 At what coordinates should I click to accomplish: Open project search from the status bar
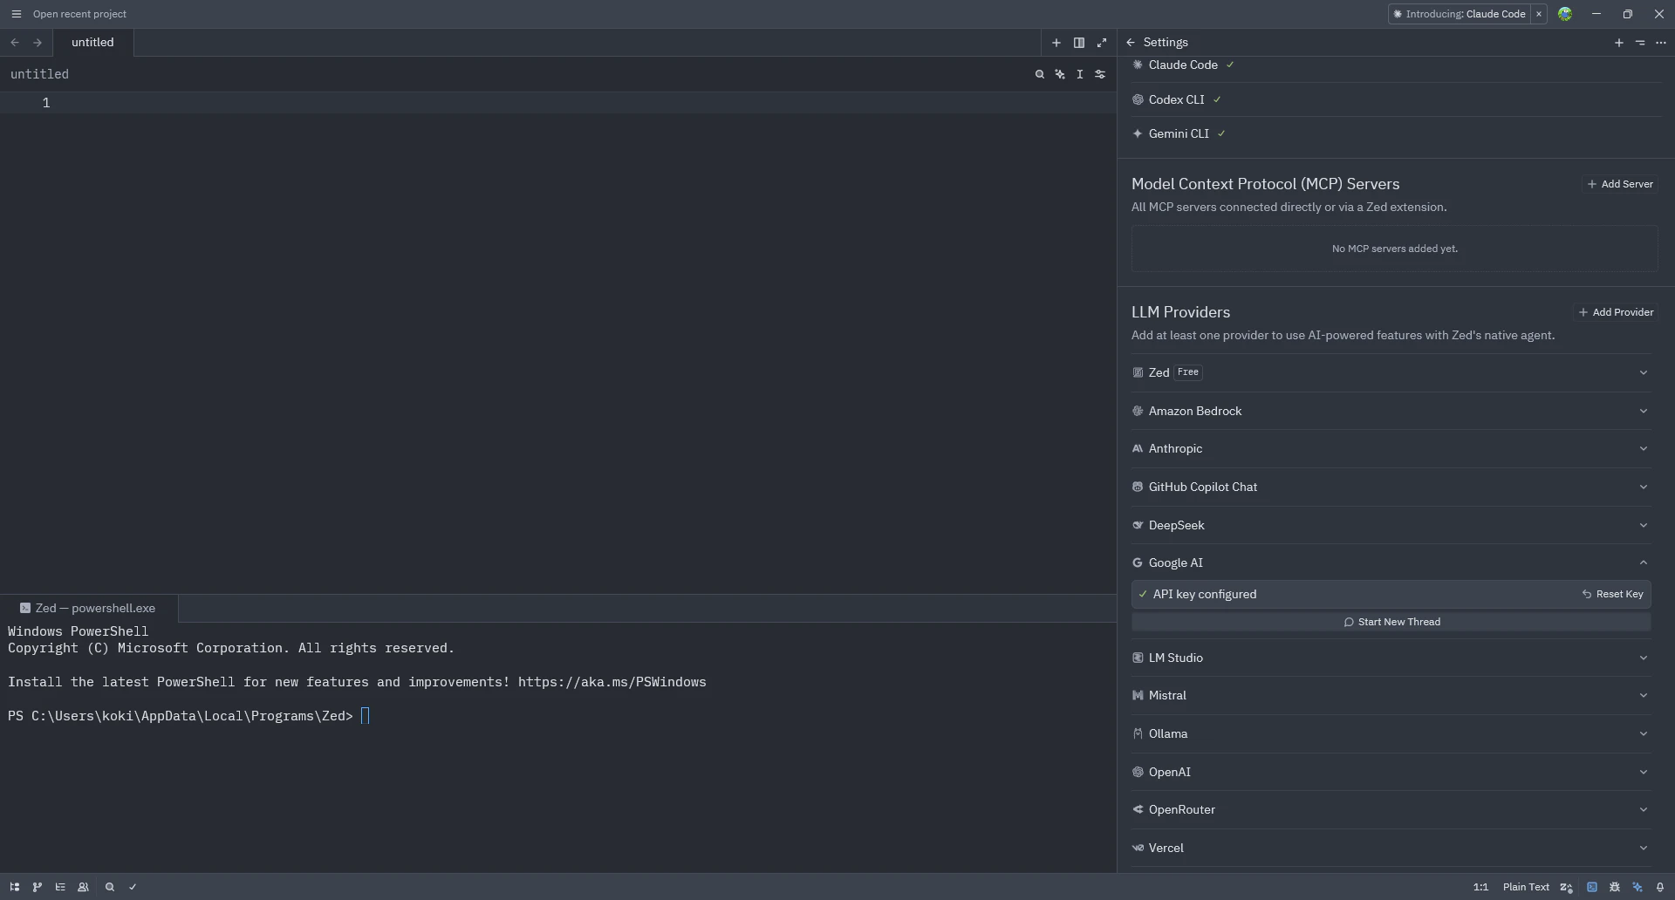(x=110, y=887)
